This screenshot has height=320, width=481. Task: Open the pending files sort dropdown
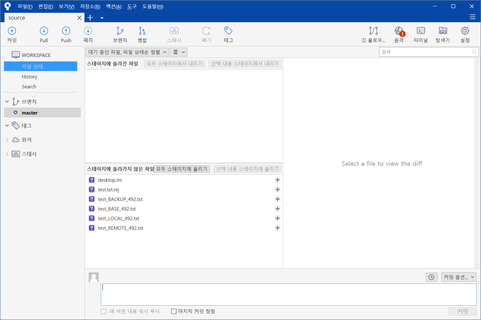(127, 52)
